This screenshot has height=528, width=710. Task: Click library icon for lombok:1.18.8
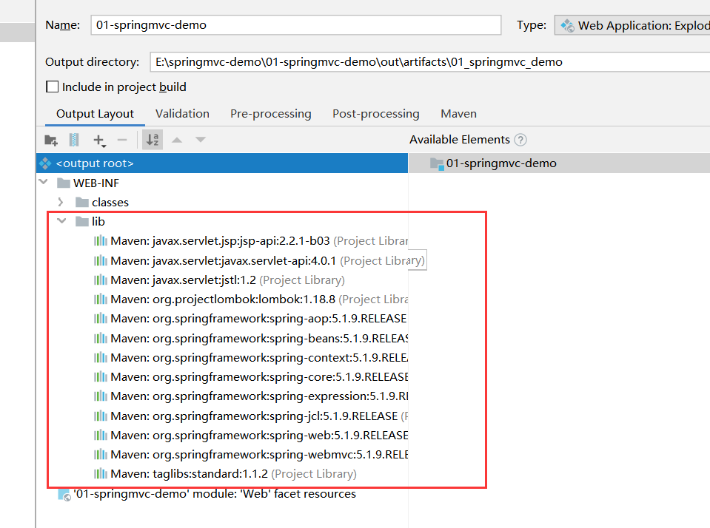click(x=101, y=299)
